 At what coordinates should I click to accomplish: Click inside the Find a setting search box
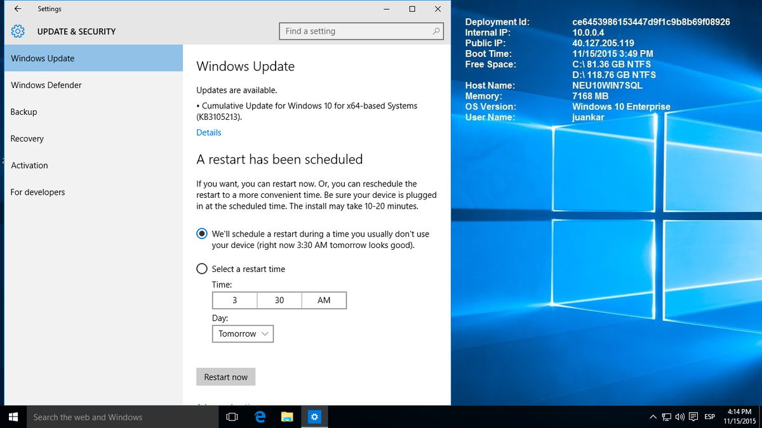click(356, 30)
